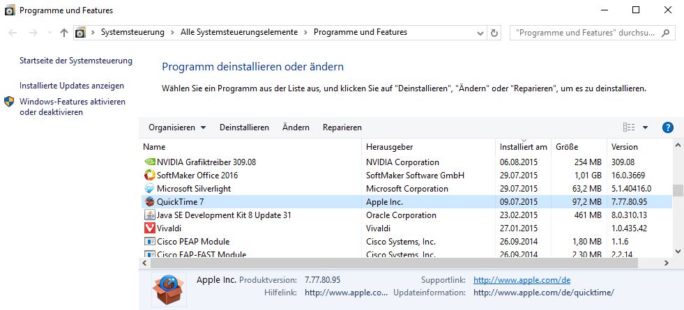The image size is (684, 310).
Task: Click the Java SE Development Kit icon
Action: [149, 215]
